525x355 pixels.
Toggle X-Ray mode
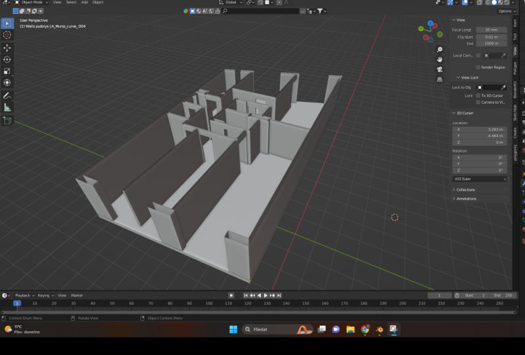tap(480, 3)
